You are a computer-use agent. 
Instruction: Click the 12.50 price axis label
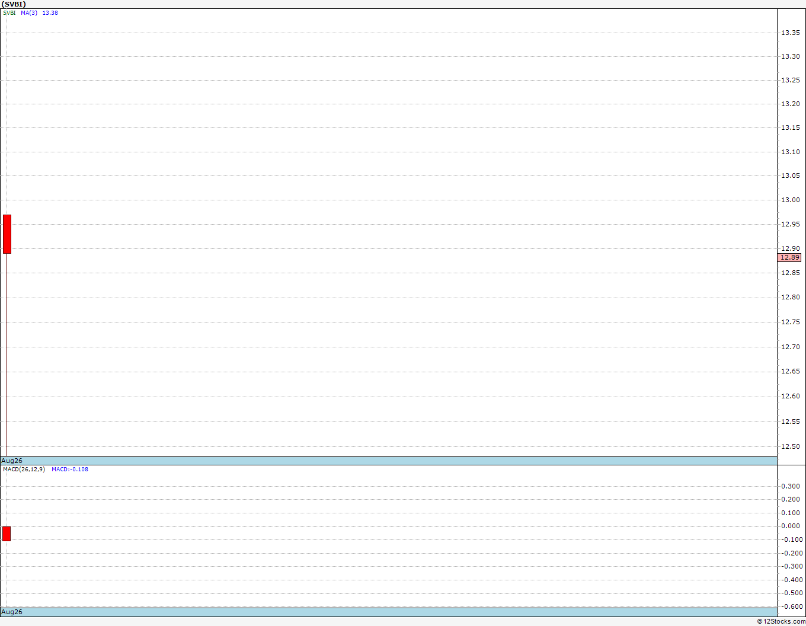click(x=790, y=446)
